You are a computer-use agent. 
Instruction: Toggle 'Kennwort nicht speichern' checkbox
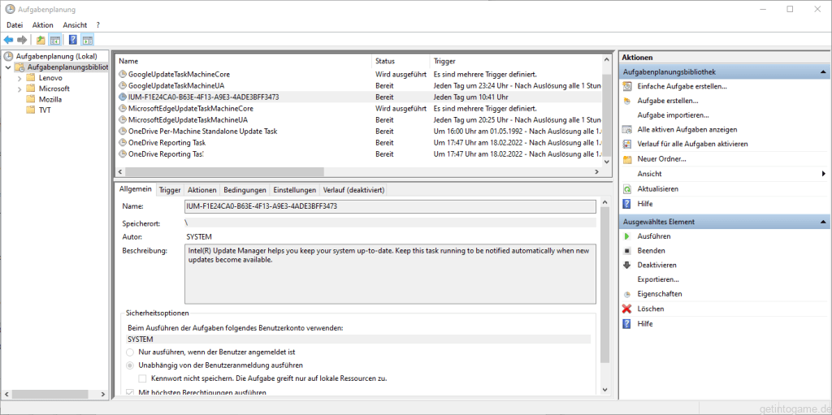click(x=144, y=378)
